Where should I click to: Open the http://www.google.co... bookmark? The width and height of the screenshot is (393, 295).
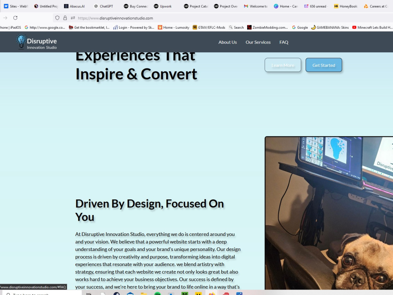pyautogui.click(x=45, y=28)
